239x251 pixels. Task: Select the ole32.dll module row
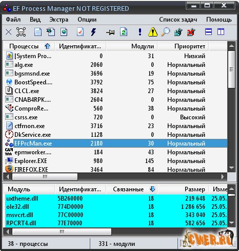[x=115, y=207]
